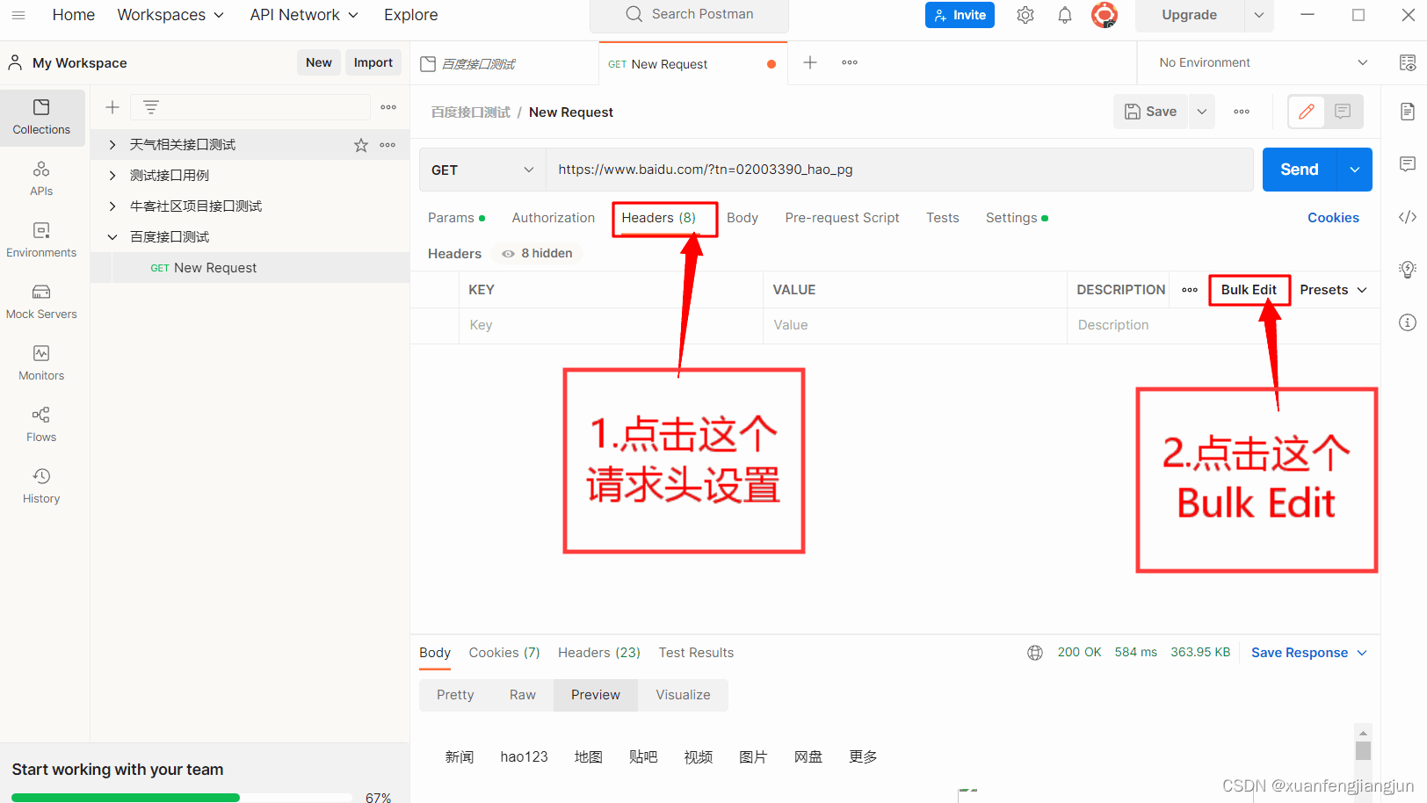Switch response view to Raw
The width and height of the screenshot is (1427, 803).
(523, 695)
